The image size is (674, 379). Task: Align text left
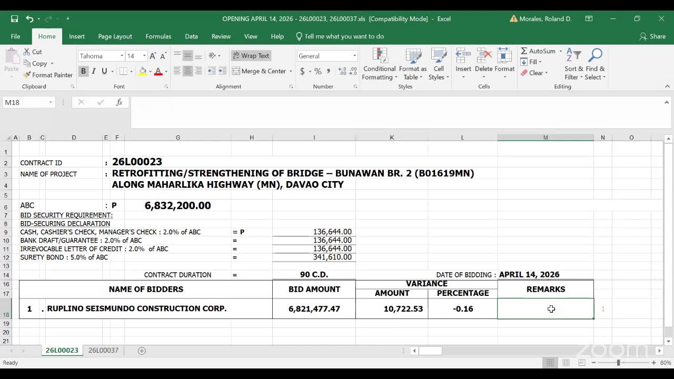pyautogui.click(x=177, y=71)
